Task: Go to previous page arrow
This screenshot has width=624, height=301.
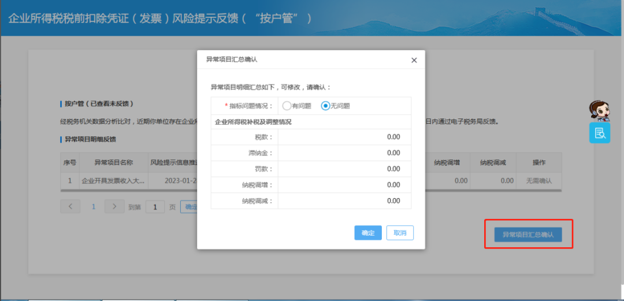Action: point(70,206)
